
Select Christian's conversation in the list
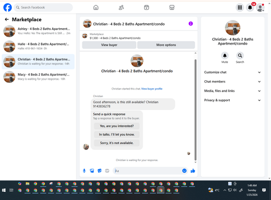[38, 62]
